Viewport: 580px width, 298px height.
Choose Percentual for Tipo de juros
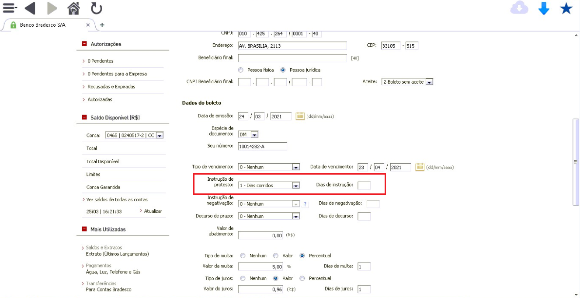pos(302,278)
